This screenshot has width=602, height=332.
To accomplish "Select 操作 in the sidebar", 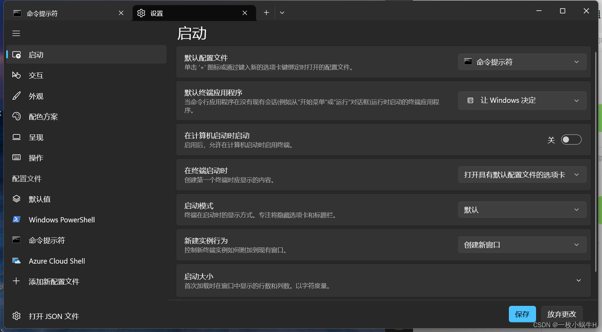I will 86,158.
